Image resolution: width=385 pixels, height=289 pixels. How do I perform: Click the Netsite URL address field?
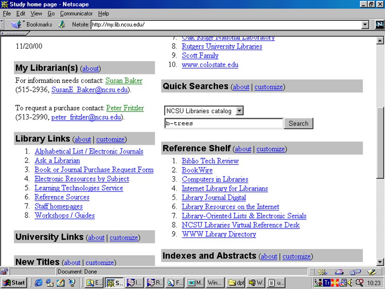tap(226, 24)
